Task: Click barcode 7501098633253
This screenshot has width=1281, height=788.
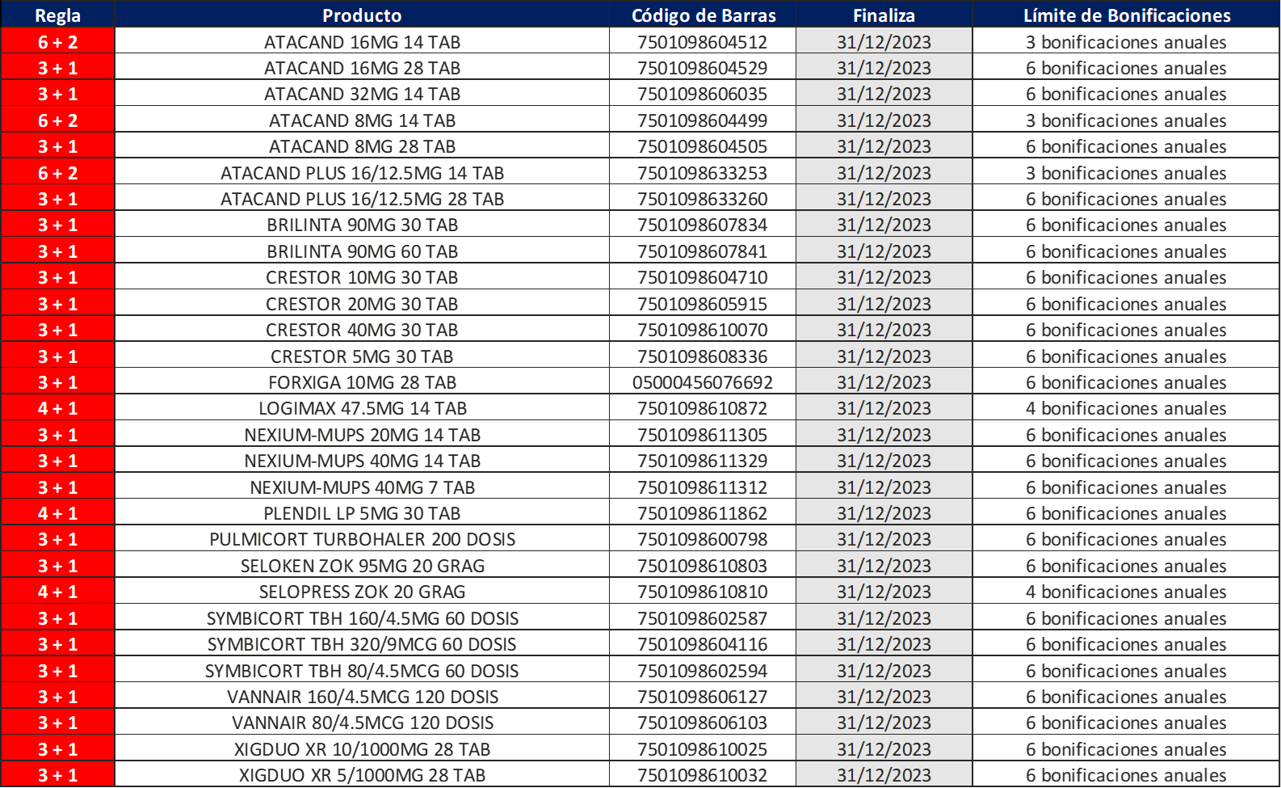Action: [x=703, y=173]
